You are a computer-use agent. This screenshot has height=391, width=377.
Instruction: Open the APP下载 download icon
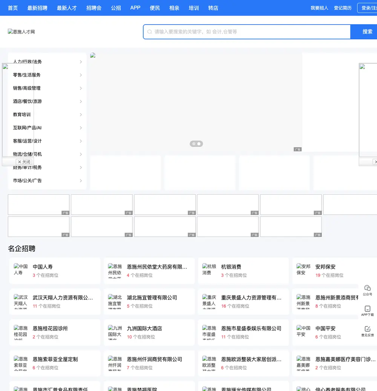(x=367, y=311)
